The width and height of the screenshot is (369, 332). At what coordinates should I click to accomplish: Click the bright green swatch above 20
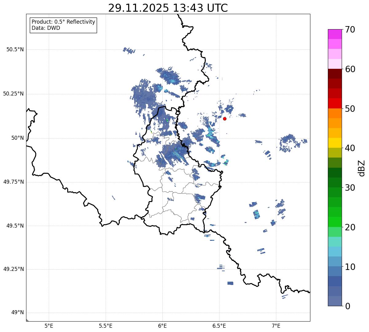335,222
